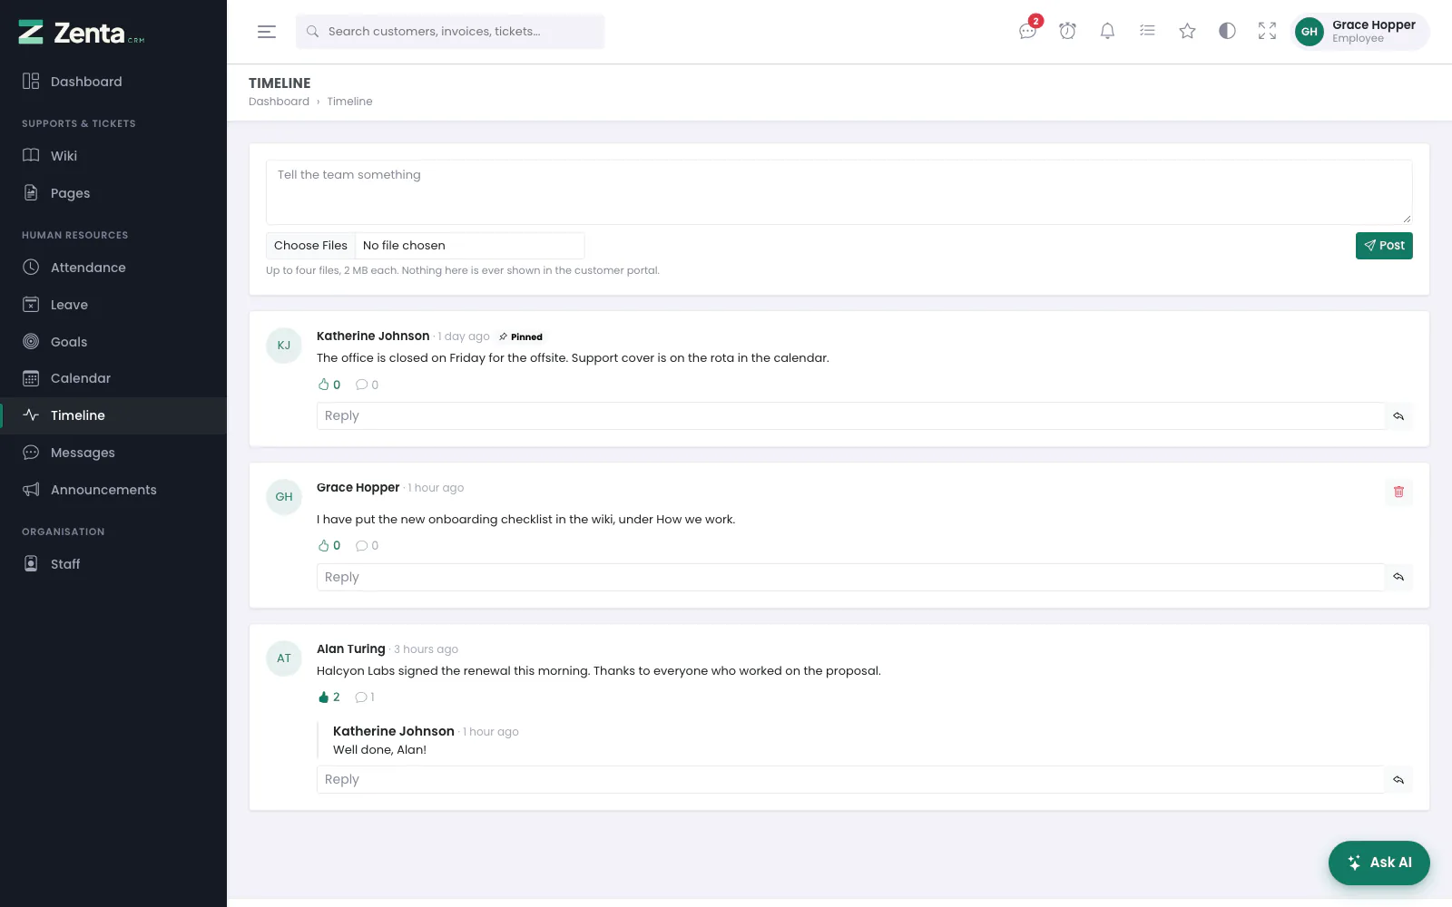The width and height of the screenshot is (1452, 907).
Task: Click the Dashboard breadcrumb link
Action: [x=279, y=102]
